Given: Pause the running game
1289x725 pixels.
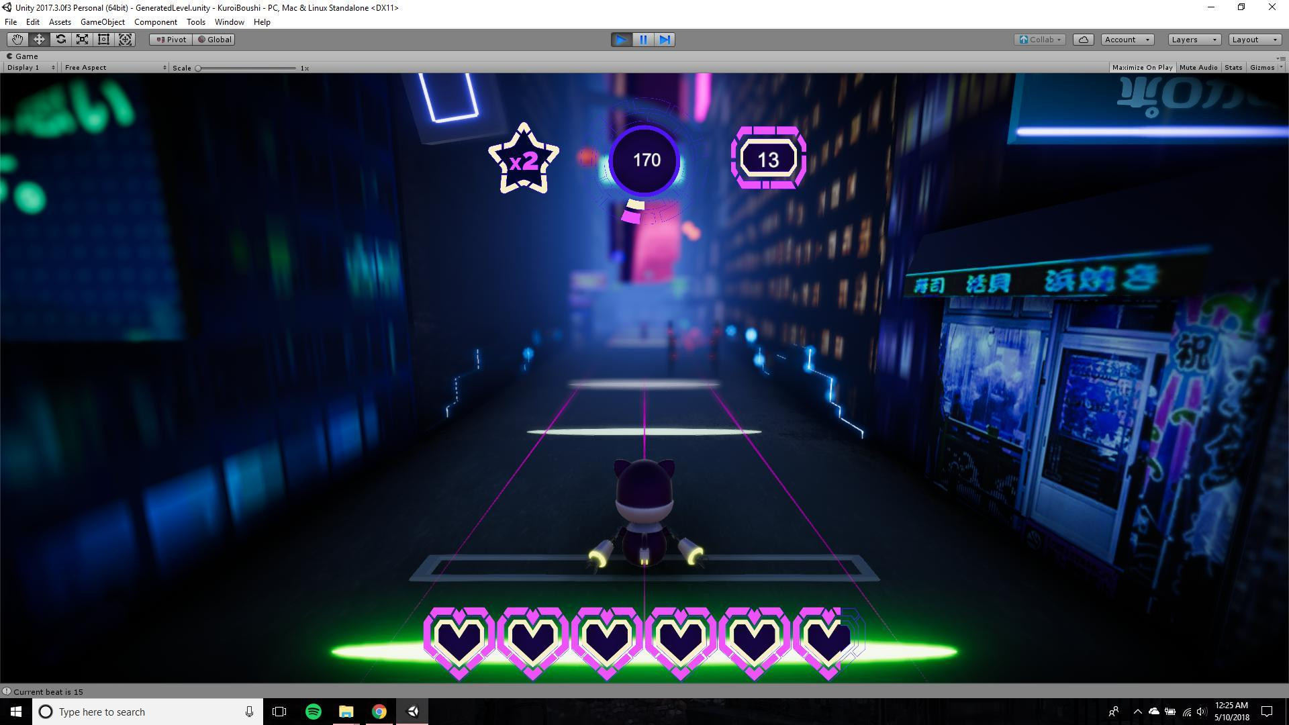Looking at the screenshot, I should pyautogui.click(x=643, y=40).
